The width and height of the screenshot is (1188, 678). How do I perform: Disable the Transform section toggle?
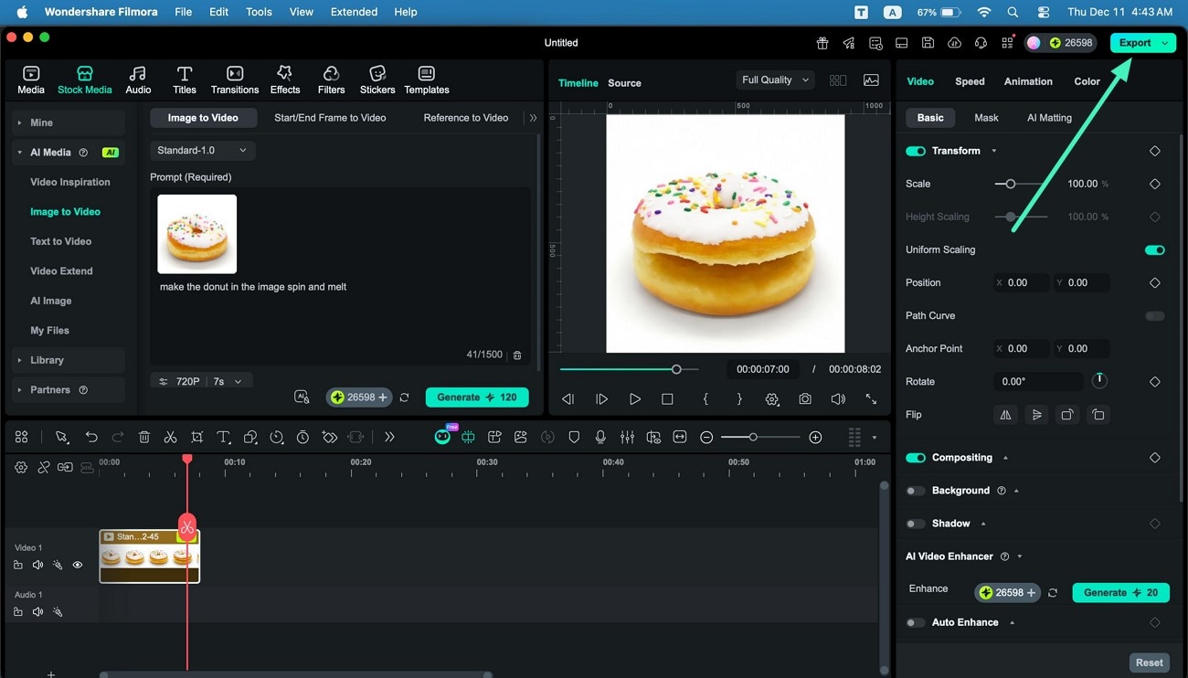tap(915, 151)
